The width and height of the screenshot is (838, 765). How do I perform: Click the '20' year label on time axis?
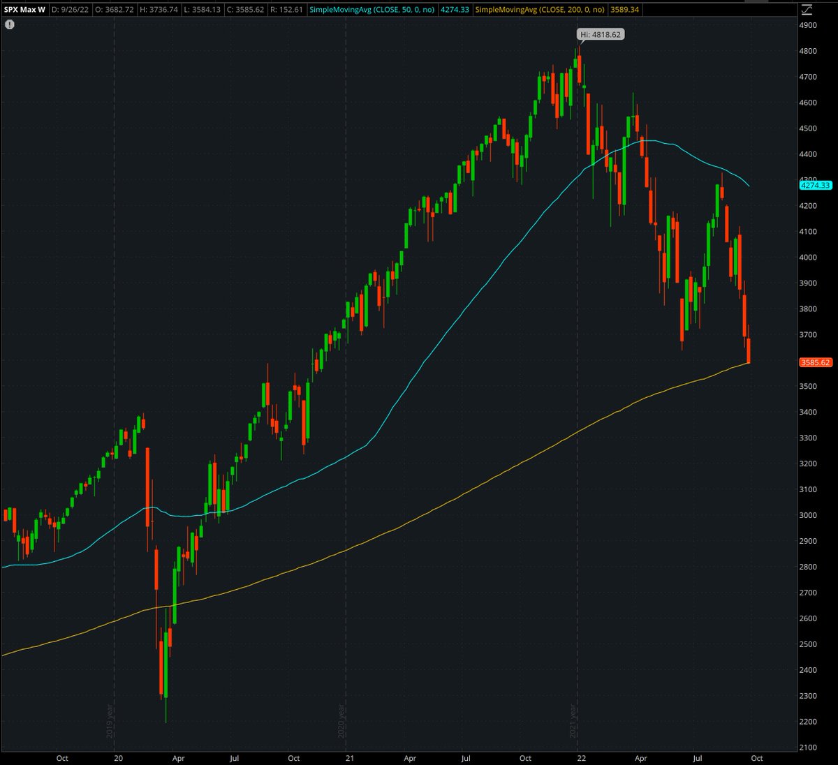pyautogui.click(x=118, y=758)
